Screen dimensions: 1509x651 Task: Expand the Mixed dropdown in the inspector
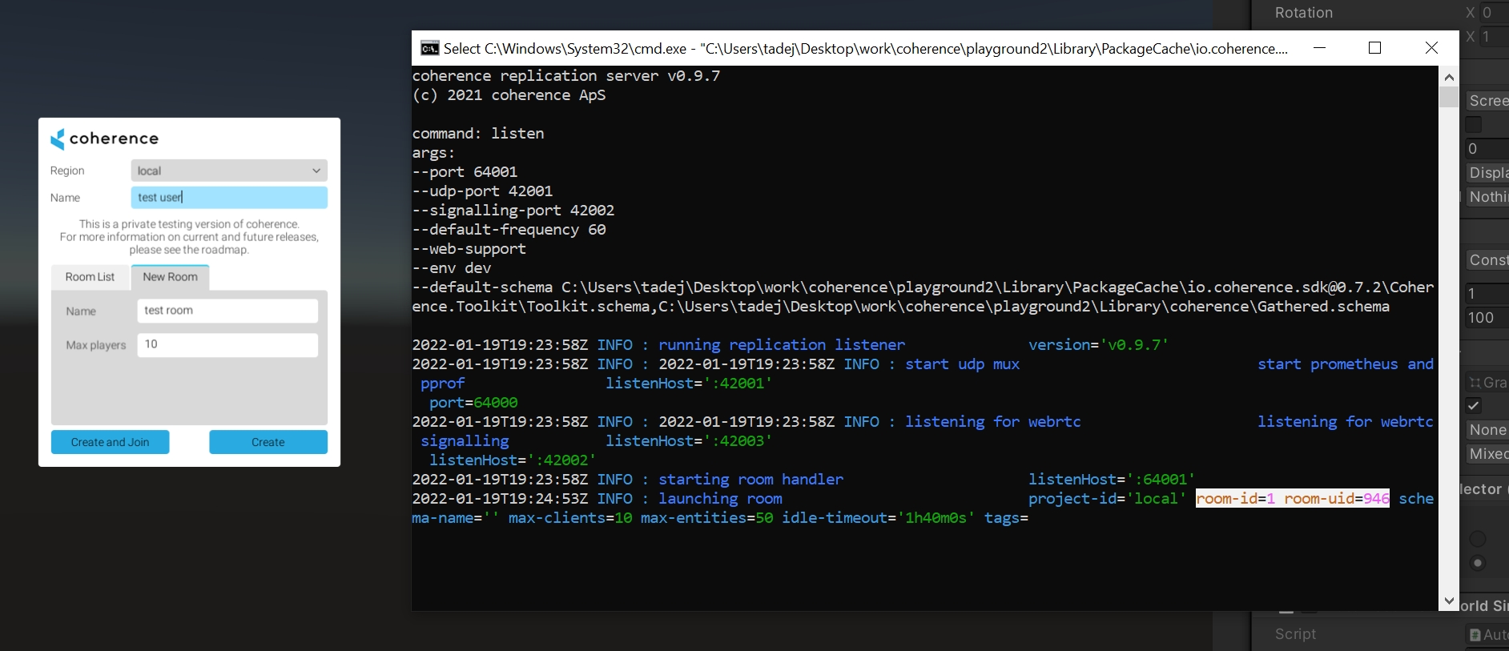tap(1487, 454)
